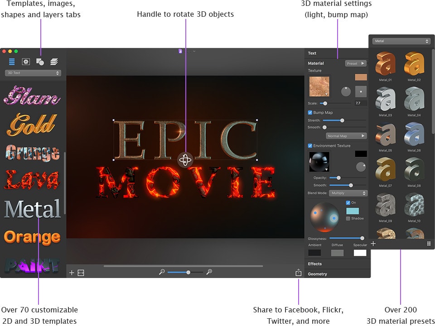The height and width of the screenshot is (326, 435).
Task: Open the 3D Text dropdown above the templates
Action: pyautogui.click(x=32, y=72)
